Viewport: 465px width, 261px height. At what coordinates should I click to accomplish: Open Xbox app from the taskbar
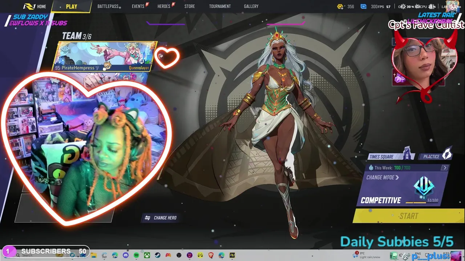[147, 255]
